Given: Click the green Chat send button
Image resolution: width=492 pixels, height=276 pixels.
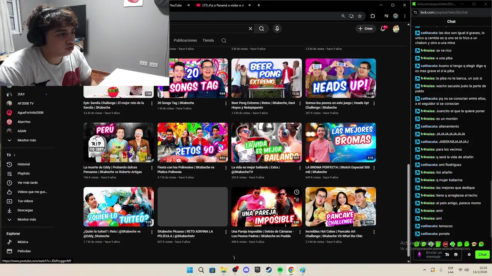Looking at the screenshot, I should pyautogui.click(x=482, y=255).
